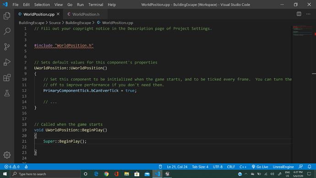Viewport: 316px width, 178px height.
Task: Open the Help menu
Action: tap(112, 5)
